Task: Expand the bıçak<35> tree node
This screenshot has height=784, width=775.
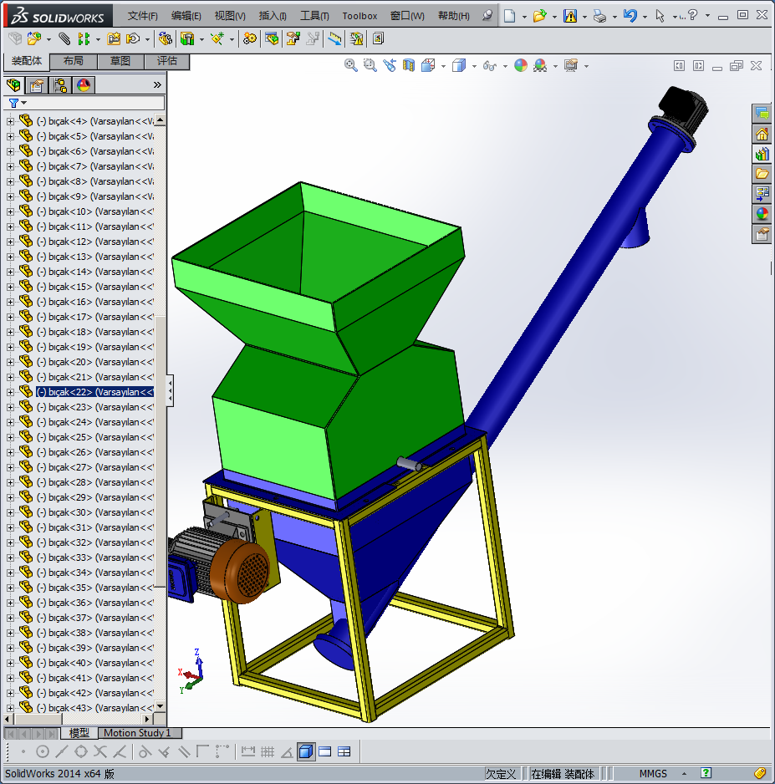Action: pyautogui.click(x=10, y=588)
